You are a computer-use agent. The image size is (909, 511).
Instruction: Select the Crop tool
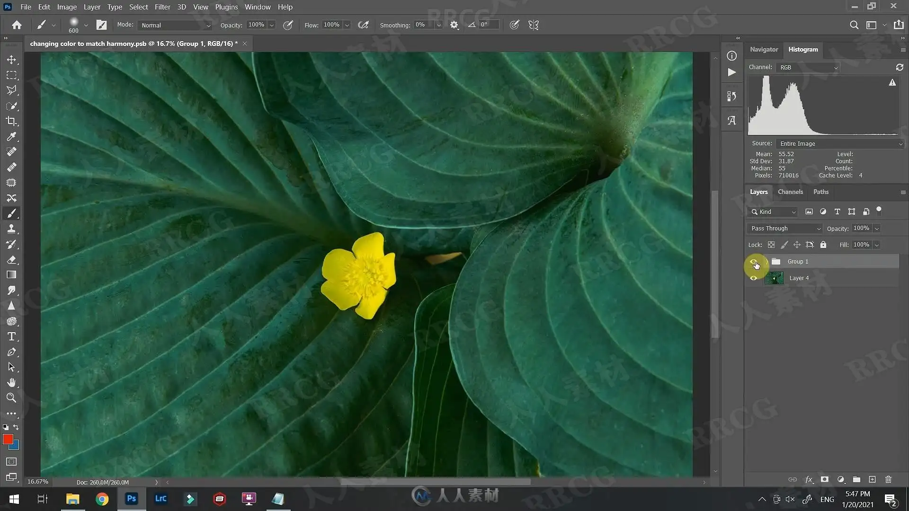[11, 121]
